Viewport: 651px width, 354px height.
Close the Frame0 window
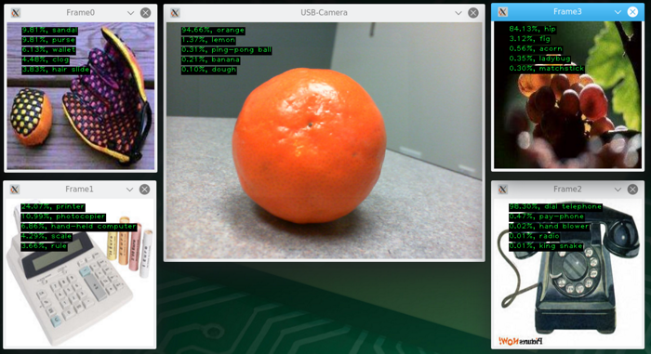[x=145, y=13]
